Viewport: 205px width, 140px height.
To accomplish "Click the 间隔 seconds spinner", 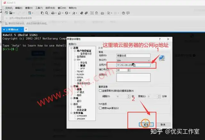I will coord(129,97).
